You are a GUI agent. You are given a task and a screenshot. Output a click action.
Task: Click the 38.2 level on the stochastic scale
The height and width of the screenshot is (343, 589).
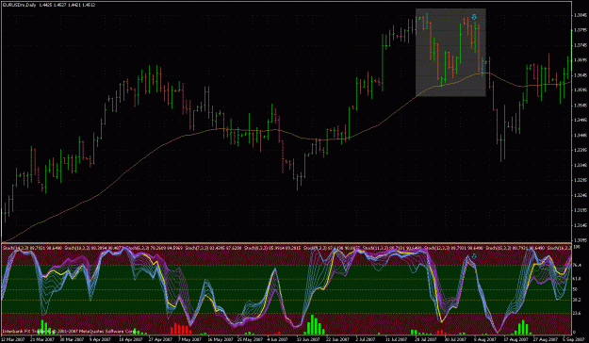click(577, 300)
